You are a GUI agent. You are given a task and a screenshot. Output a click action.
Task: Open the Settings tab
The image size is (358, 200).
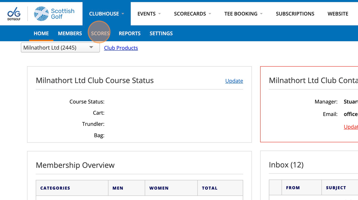tap(161, 33)
